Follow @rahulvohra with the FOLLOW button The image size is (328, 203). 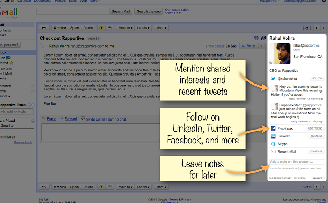click(317, 78)
